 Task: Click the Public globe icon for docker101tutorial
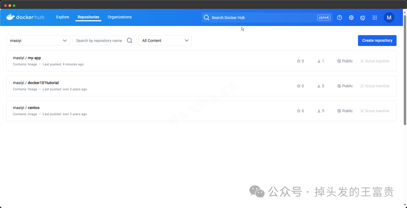click(x=339, y=86)
